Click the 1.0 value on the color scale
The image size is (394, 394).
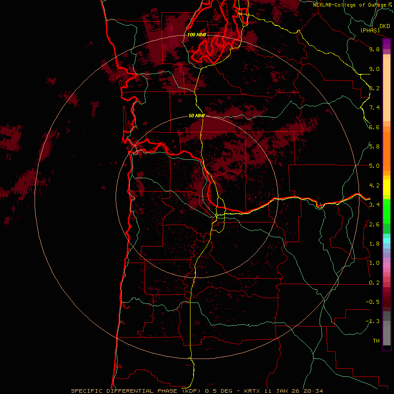374,263
